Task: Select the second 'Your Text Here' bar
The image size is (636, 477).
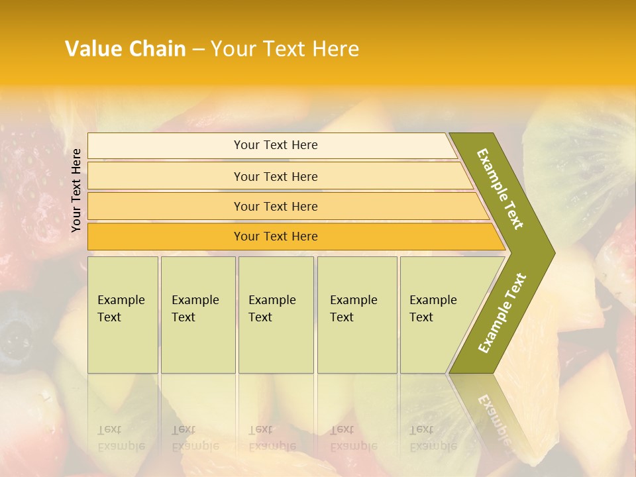Action: pos(280,176)
